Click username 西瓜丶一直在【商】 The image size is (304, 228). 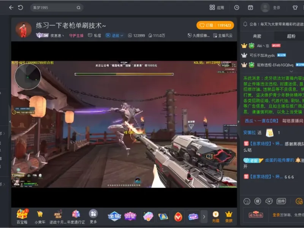click(x=261, y=121)
